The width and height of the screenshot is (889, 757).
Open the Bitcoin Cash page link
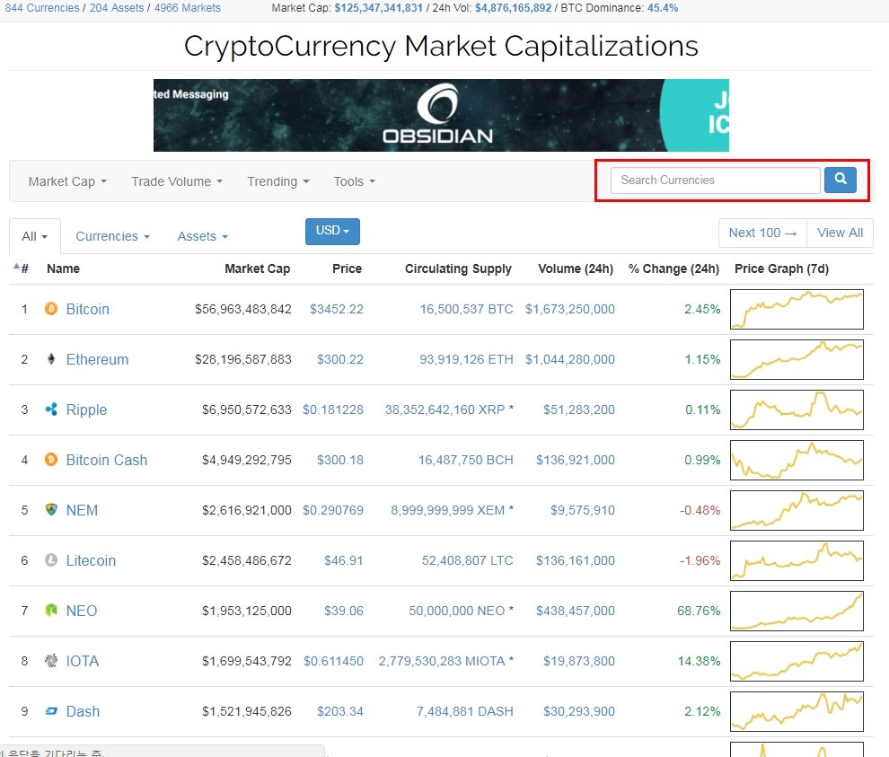[107, 460]
